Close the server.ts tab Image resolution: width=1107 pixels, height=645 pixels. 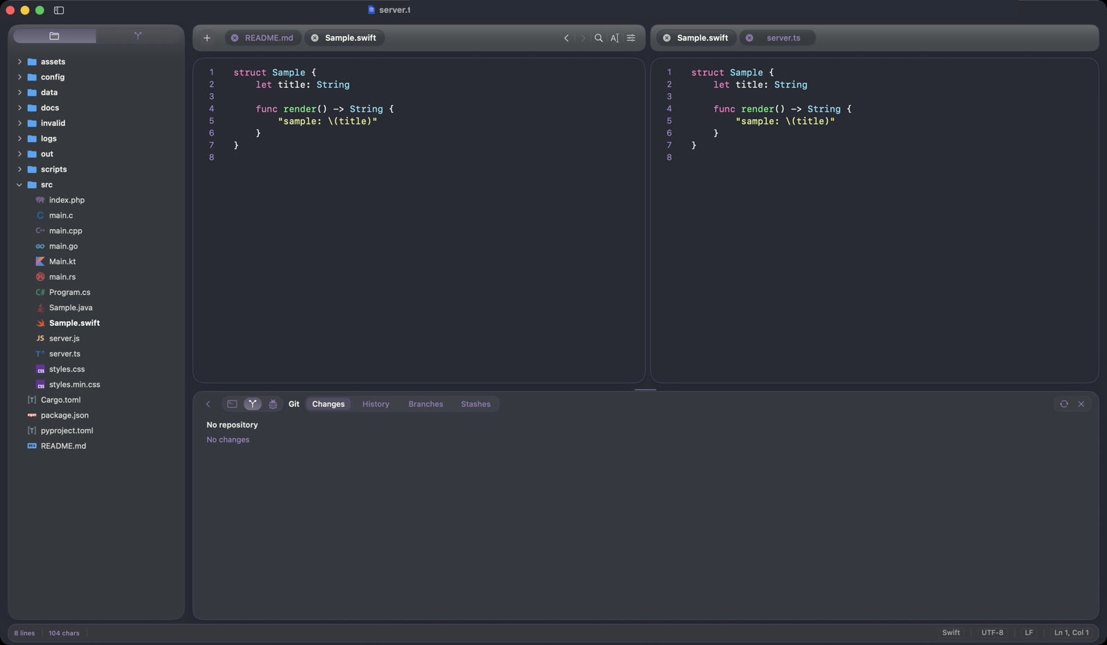749,38
